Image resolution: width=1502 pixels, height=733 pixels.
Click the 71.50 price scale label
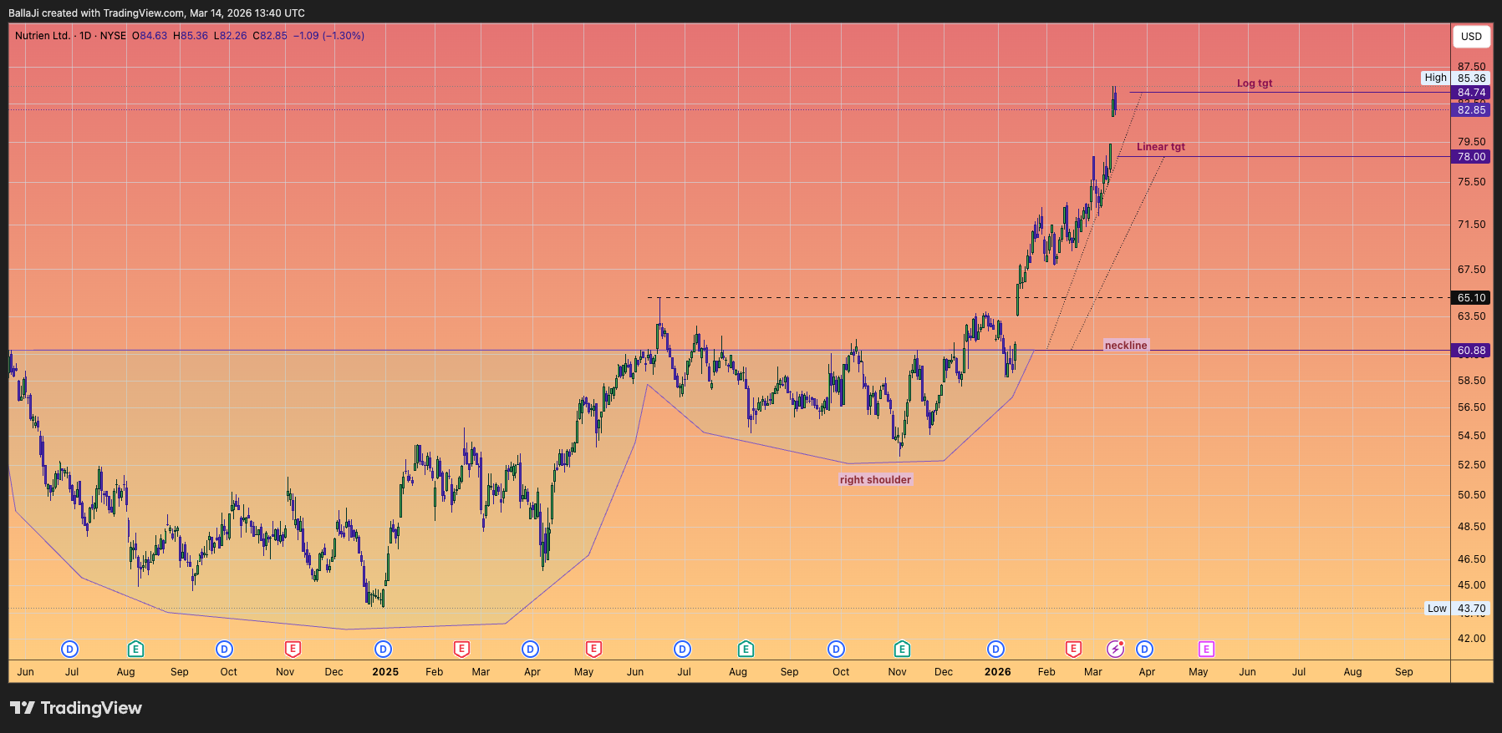point(1471,225)
